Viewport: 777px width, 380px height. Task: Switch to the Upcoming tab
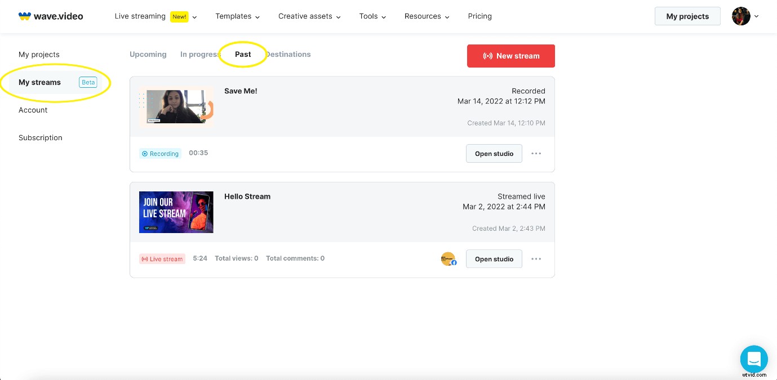[x=148, y=54]
